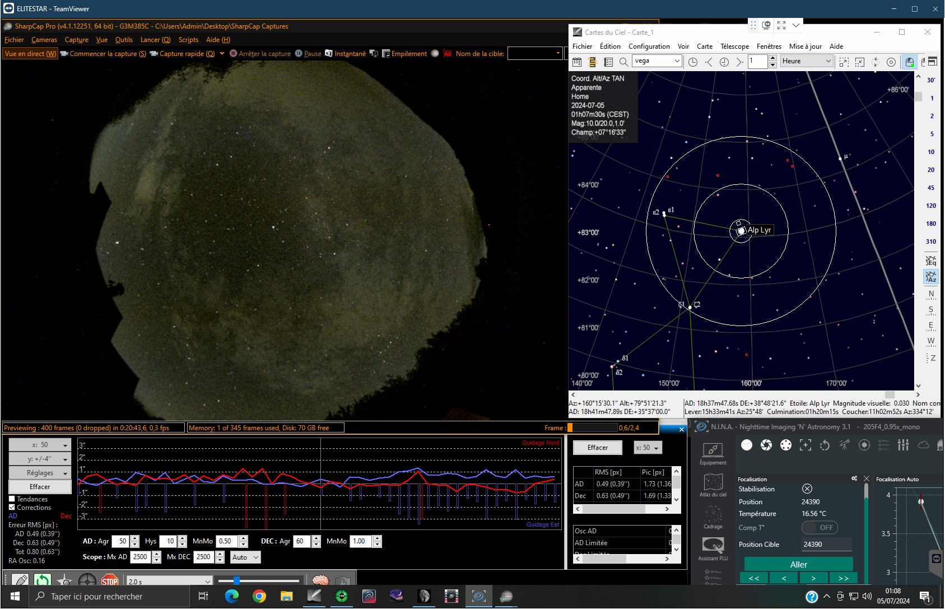Image resolution: width=945 pixels, height=609 pixels.
Task: Click the zoom-in frame icon in Cartes du Ciel
Action: [844, 62]
